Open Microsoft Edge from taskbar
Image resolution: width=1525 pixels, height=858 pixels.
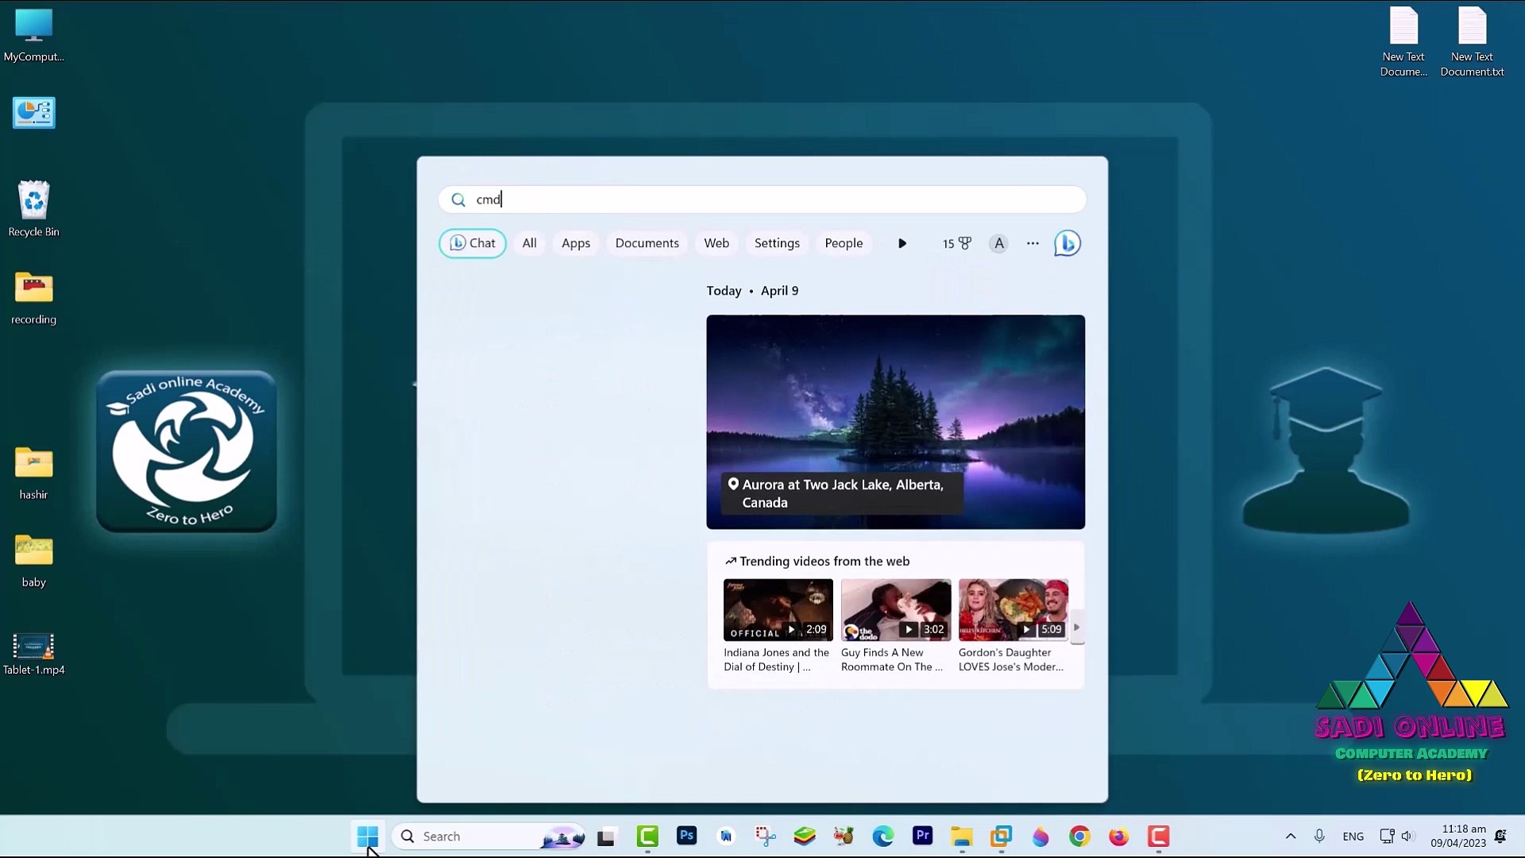pos(882,836)
